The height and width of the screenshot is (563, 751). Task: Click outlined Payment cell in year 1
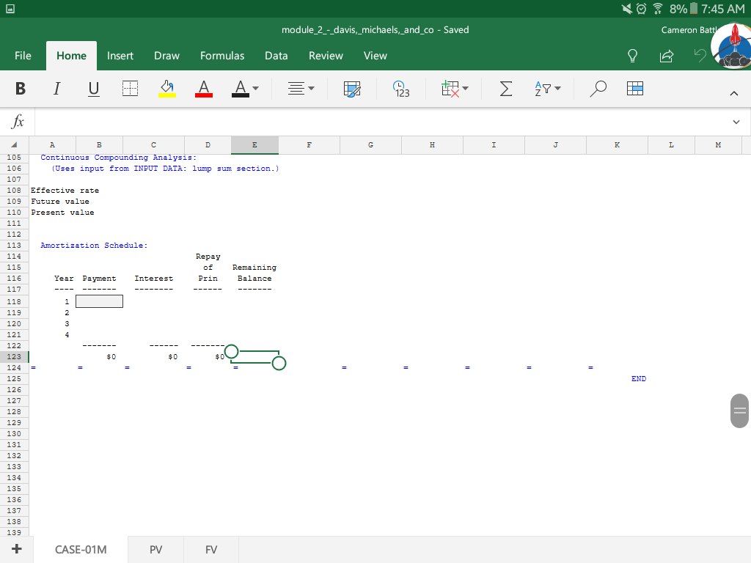(x=99, y=301)
